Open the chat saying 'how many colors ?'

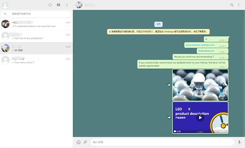[x=36, y=60]
